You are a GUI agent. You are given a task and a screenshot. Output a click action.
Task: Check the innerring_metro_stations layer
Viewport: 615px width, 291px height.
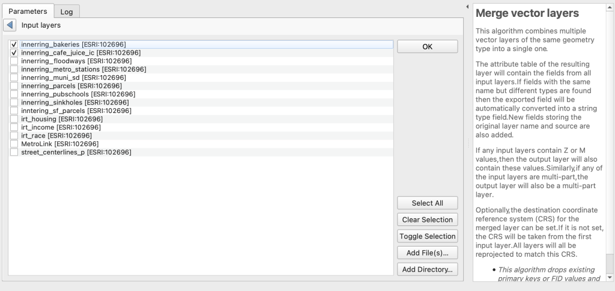(x=14, y=69)
